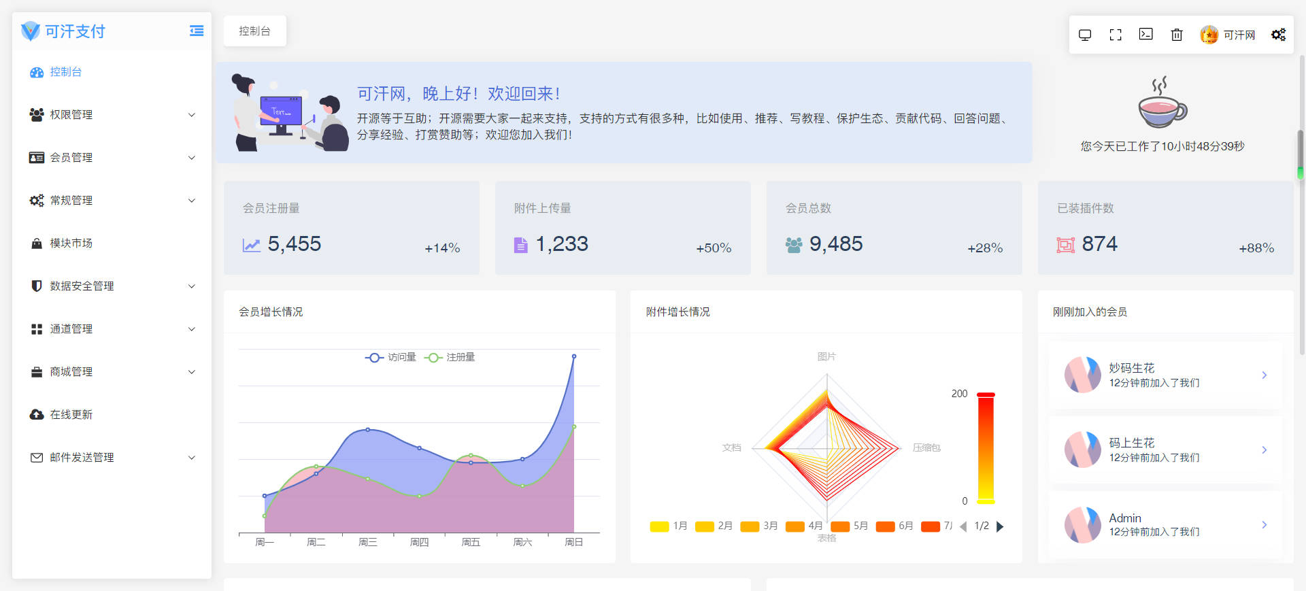Click the 可汗支付 logo
Viewport: 1306px width, 591px height.
63,31
